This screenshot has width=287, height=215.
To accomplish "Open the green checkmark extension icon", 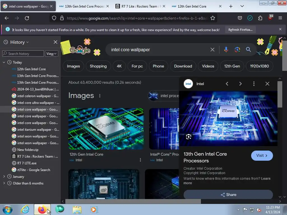I will [x=250, y=18].
